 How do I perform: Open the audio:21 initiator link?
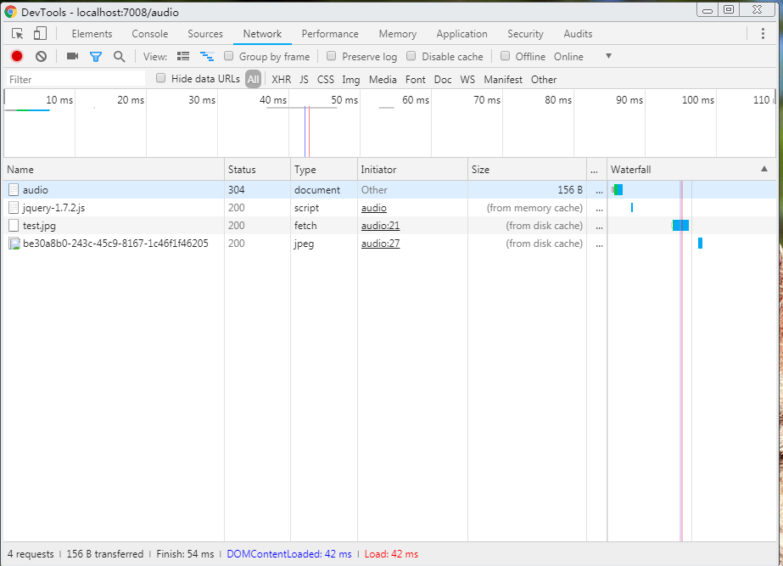[x=381, y=226]
